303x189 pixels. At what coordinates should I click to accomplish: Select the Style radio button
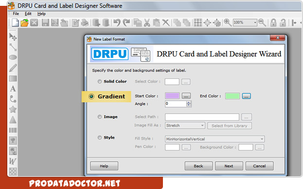[100, 137]
